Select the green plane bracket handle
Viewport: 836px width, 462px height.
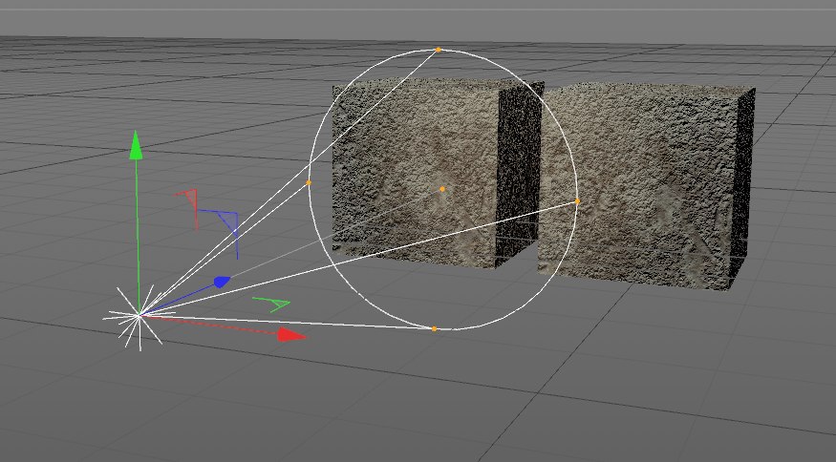[271, 304]
